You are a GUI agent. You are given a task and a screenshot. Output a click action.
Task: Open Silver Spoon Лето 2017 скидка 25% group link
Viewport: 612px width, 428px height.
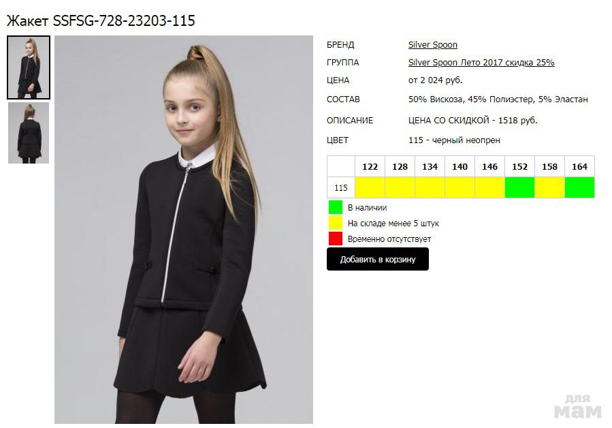pos(481,63)
